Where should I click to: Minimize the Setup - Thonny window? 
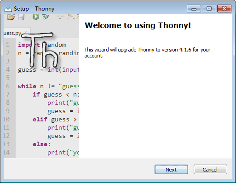(x=194, y=9)
